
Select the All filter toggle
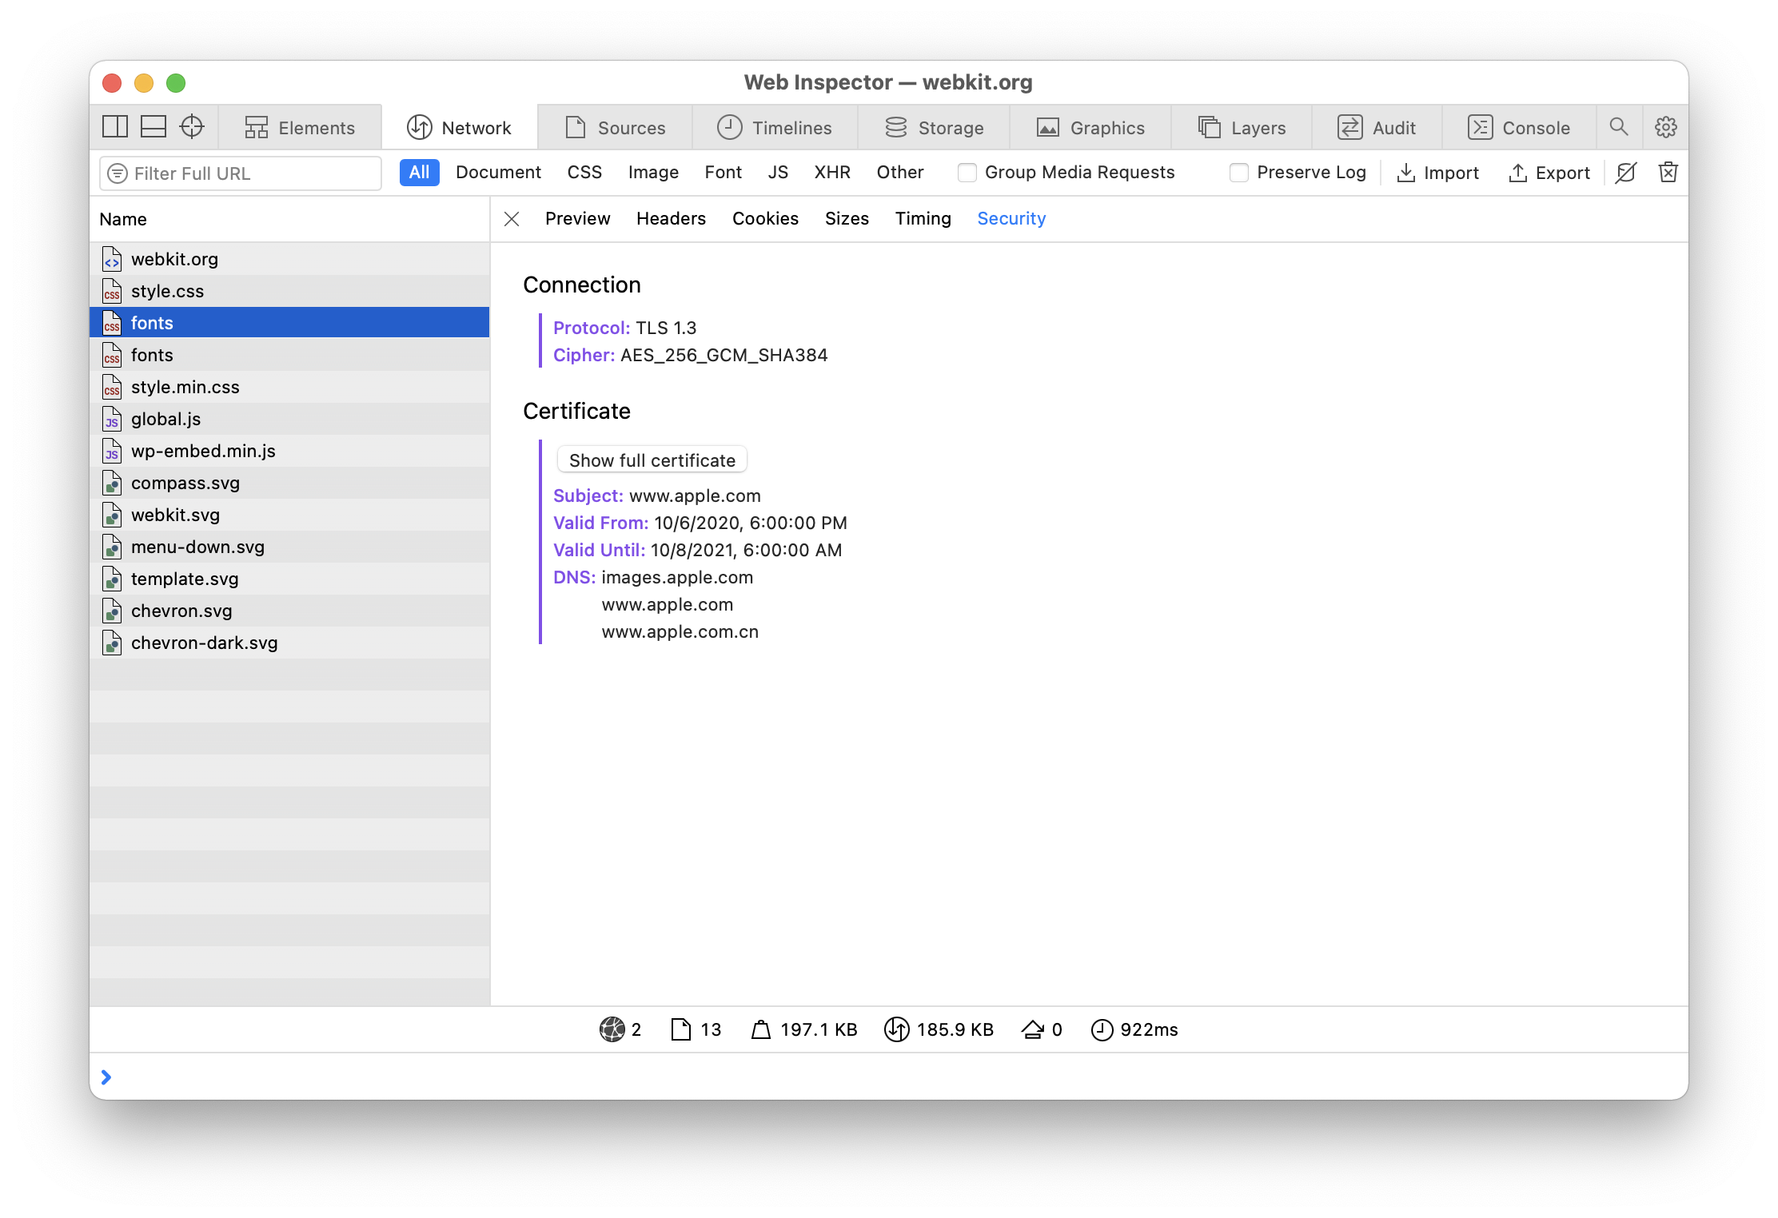click(x=419, y=173)
